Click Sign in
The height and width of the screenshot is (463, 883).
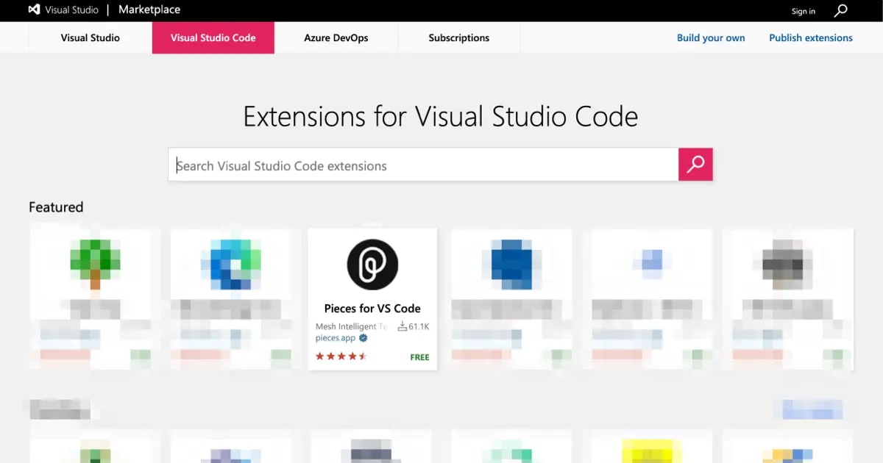(804, 11)
